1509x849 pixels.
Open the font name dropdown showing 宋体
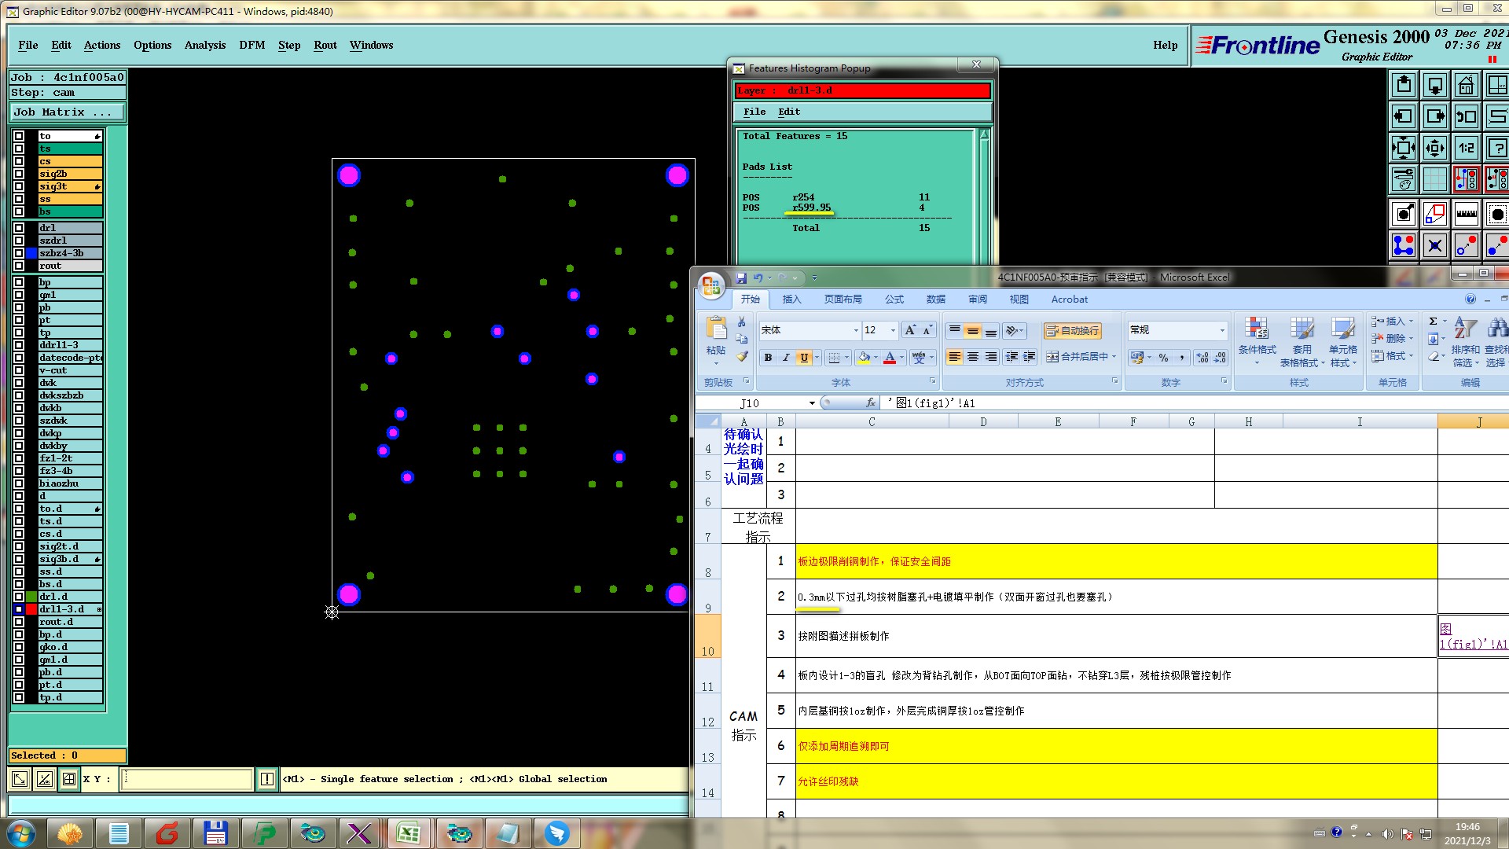tap(855, 330)
